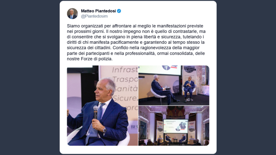Open the @Piantedosim handle link
The image size is (276, 155).
coord(94,16)
